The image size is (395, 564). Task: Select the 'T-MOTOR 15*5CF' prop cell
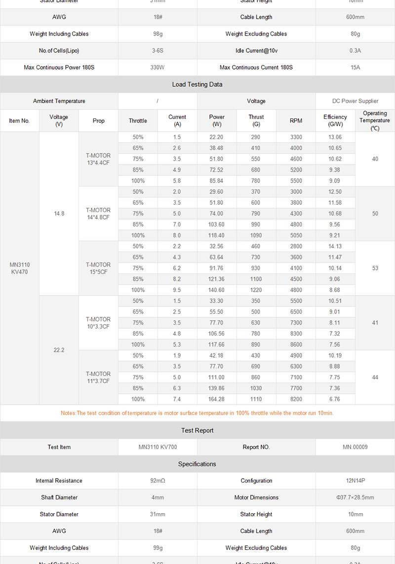tap(98, 268)
